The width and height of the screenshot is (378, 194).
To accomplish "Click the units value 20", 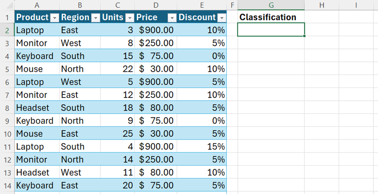I will coord(117,186).
